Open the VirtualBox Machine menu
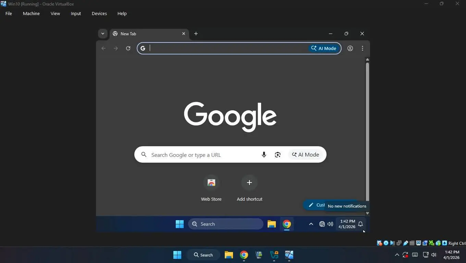The width and height of the screenshot is (466, 263). [x=31, y=14]
